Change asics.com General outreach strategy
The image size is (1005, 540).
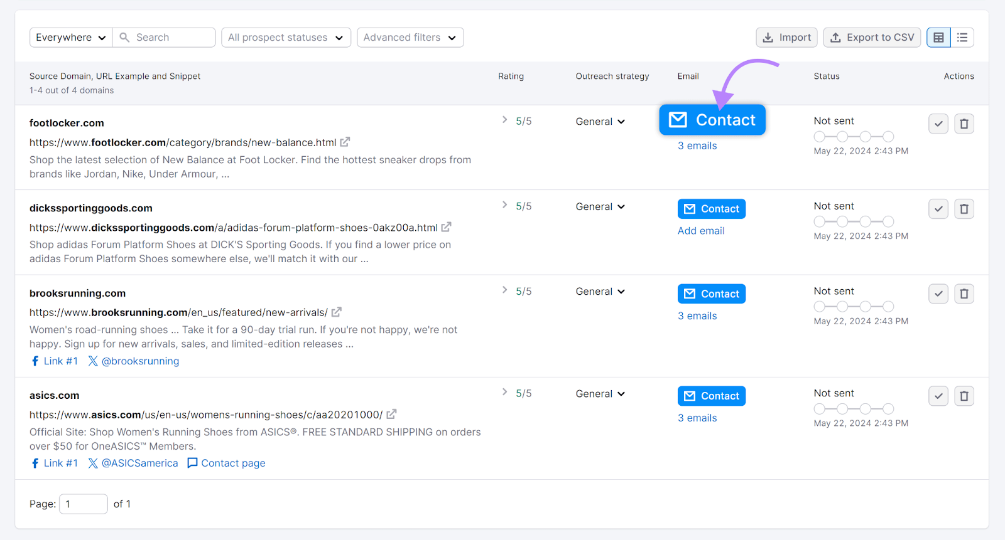600,394
